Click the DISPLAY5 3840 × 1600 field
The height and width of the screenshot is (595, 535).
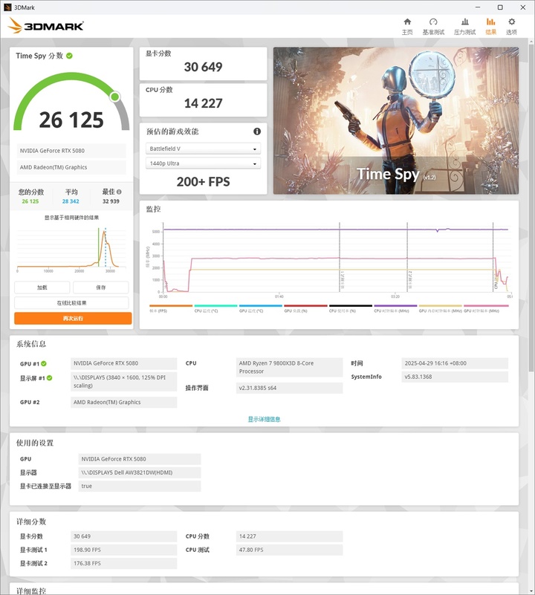(124, 381)
